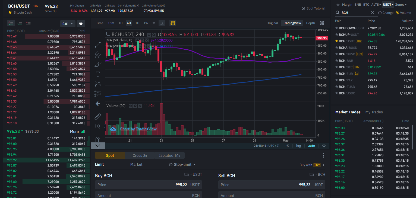Click the Buy BCH price input field
The height and width of the screenshot is (198, 416).
pos(149,185)
